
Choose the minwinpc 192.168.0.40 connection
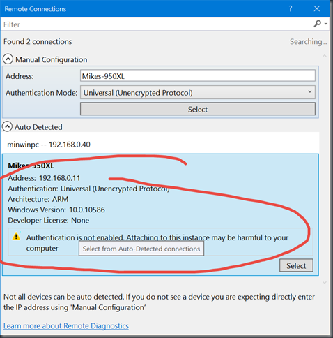(160, 145)
